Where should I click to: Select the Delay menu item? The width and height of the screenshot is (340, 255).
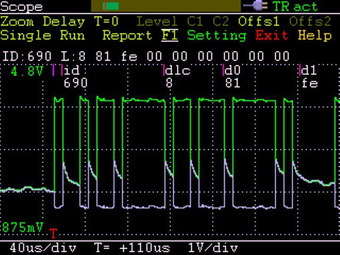(63, 22)
